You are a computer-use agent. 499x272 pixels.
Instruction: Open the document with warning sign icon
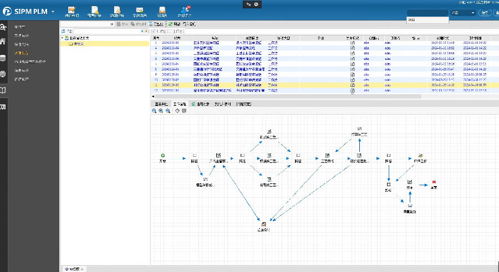tap(95, 10)
